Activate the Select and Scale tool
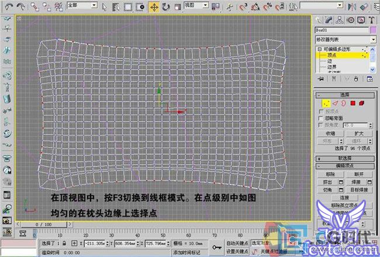The width and height of the screenshot is (380, 257). coord(178,7)
